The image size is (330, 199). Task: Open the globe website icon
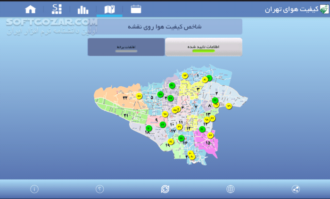tap(231, 189)
